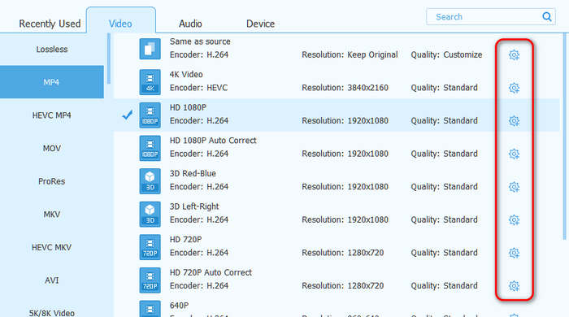Open settings gear for Same as source

click(514, 55)
